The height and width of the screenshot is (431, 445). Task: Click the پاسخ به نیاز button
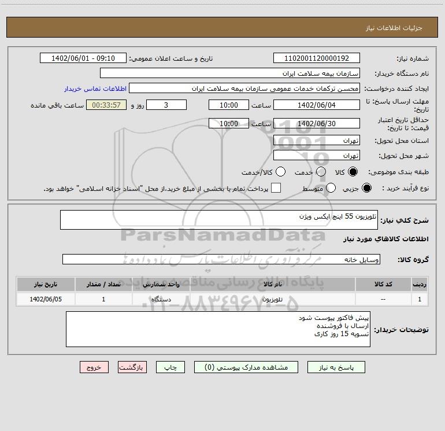(x=336, y=367)
